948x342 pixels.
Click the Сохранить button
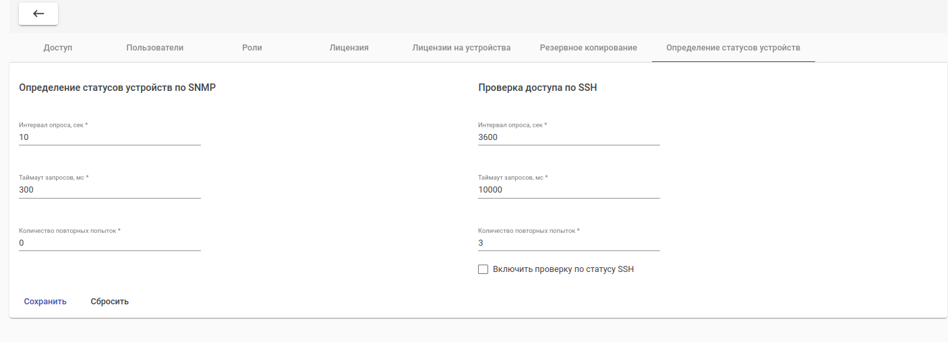[45, 302]
